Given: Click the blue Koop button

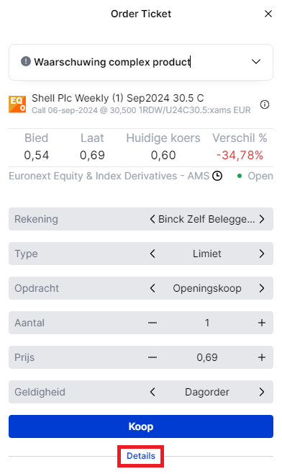Looking at the screenshot, I should (141, 426).
